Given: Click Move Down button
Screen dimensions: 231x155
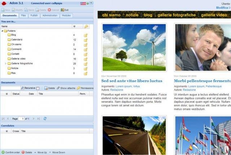Looking at the screenshot, I should click(57, 152).
